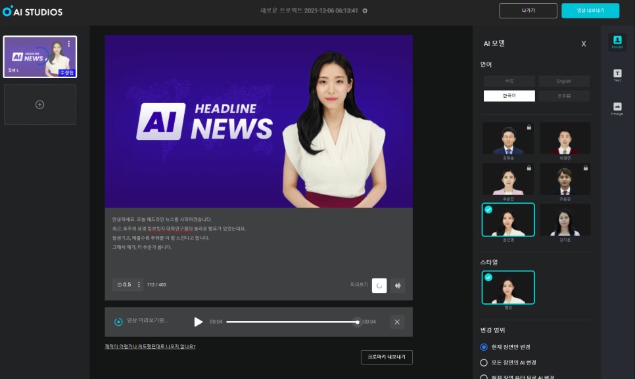Open the Image panel icon in right sidebar
This screenshot has height=379, width=635.
pyautogui.click(x=617, y=108)
